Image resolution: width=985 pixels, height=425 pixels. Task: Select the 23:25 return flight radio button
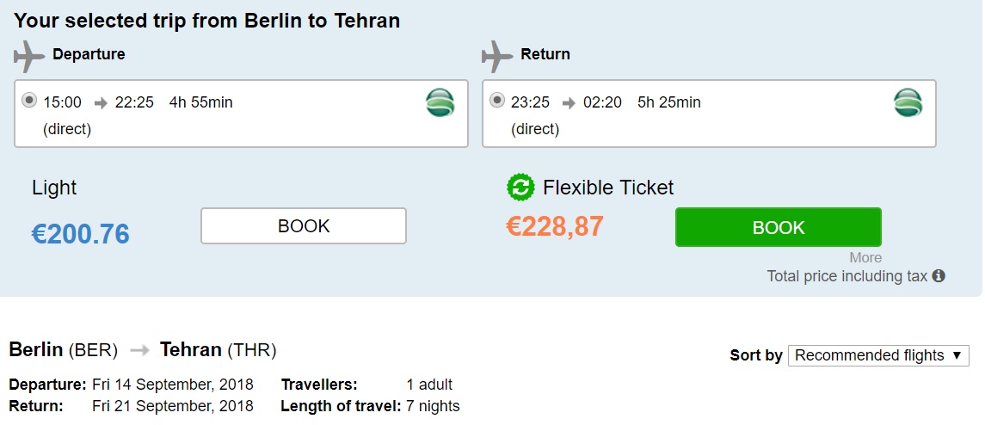(x=497, y=100)
